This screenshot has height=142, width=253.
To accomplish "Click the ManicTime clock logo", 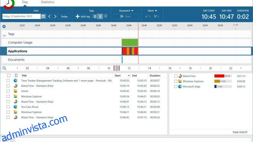I will click(9, 4).
